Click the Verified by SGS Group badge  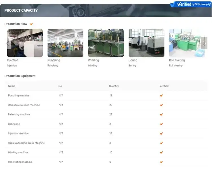[191, 4]
